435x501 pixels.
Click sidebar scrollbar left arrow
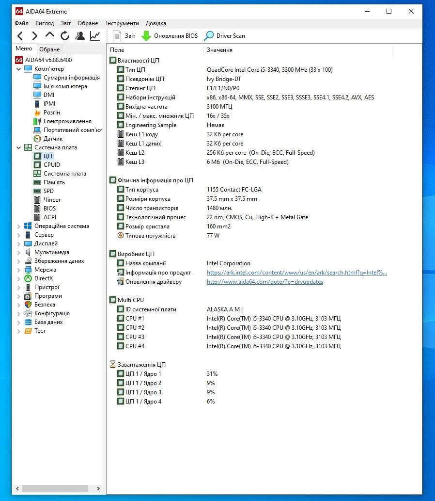click(17, 488)
